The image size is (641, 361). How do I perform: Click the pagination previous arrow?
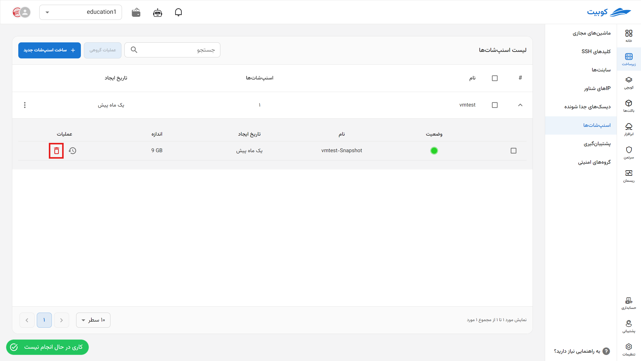pos(62,320)
